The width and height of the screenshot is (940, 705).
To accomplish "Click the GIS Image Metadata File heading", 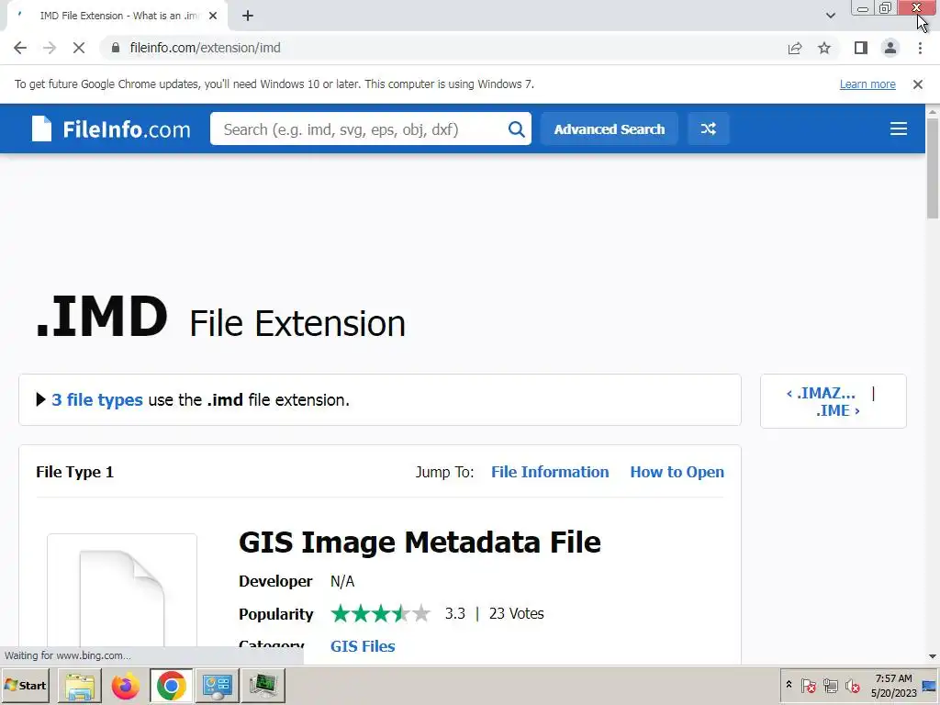I will (420, 543).
